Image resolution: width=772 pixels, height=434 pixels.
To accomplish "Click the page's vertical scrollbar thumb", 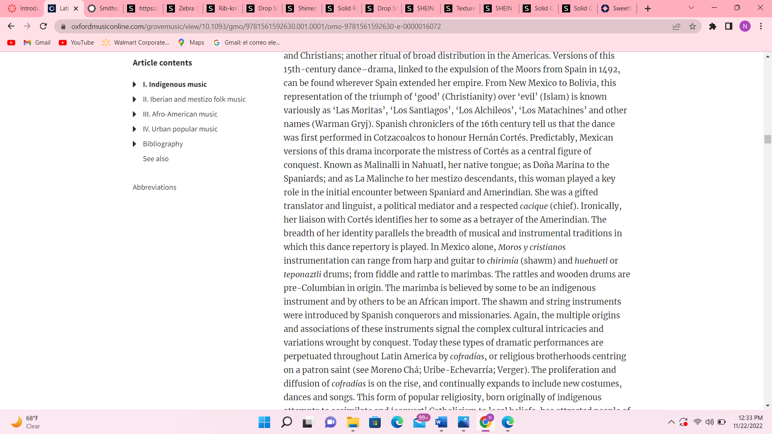I will (768, 139).
